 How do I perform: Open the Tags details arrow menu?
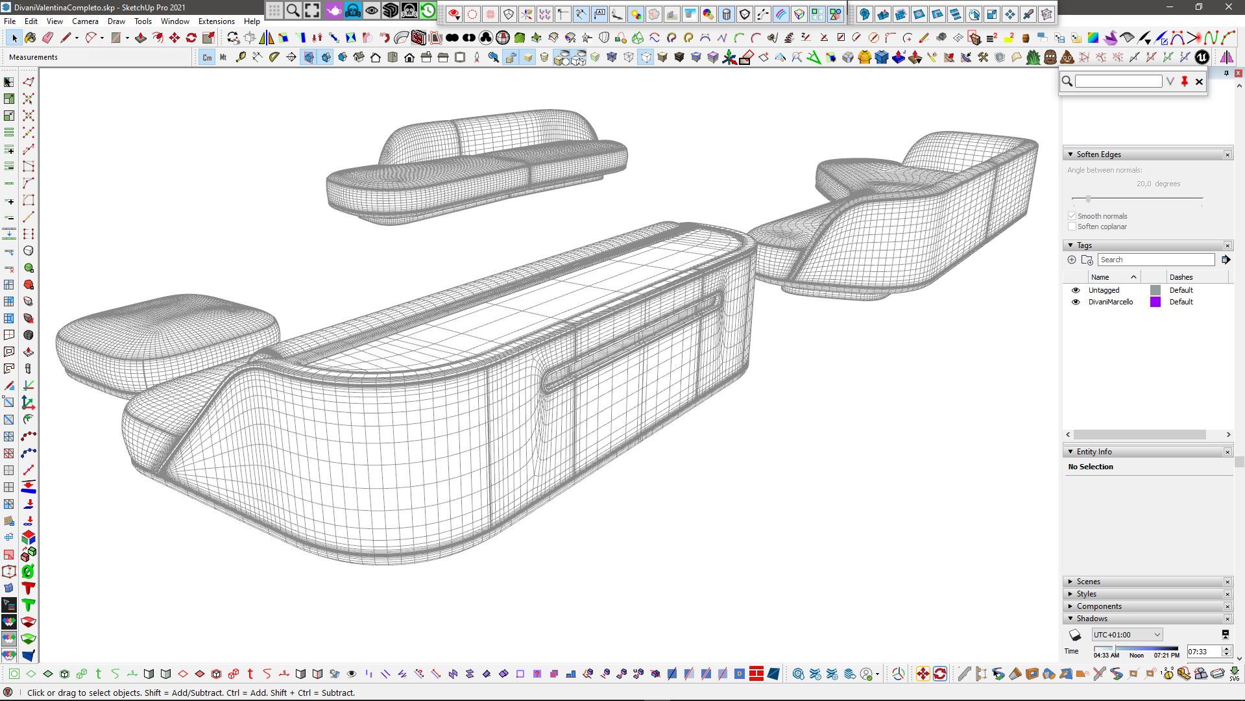coord(1226,260)
